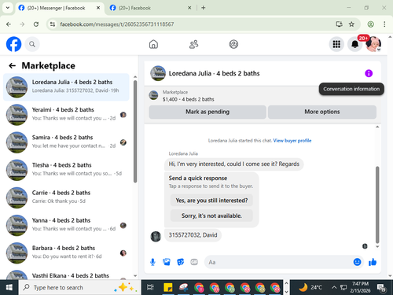Reload the page
This screenshot has height=295, width=393.
coord(36,24)
